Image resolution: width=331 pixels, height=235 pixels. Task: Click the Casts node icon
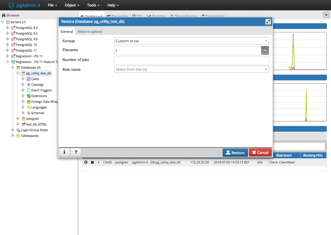29,79
